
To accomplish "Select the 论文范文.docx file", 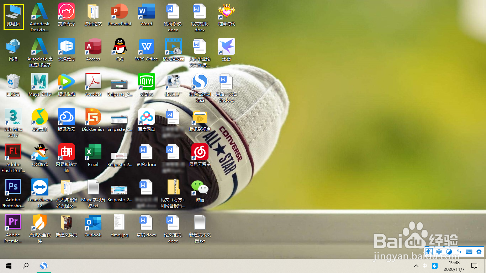I will coord(173,229).
